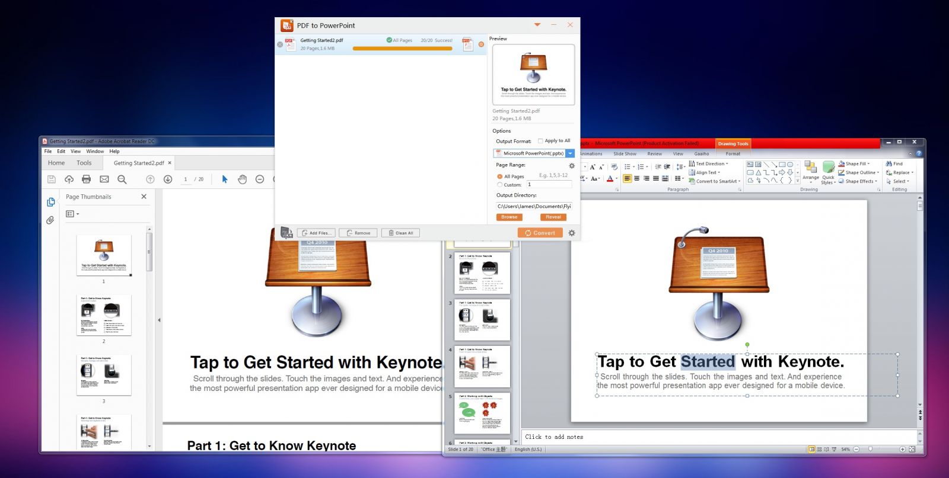Open the Acrobat Window menu
949x478 pixels.
click(95, 151)
